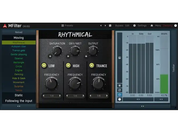Open Settings in the top bar
The height and width of the screenshot is (133, 178).
tap(142, 26)
